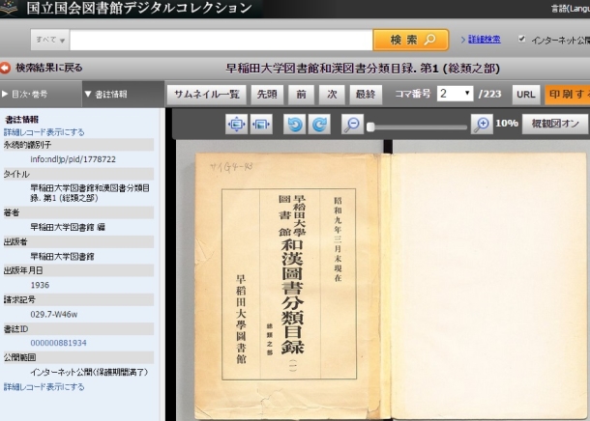Viewport: 590px width, 421px height.
Task: Click the URL button
Action: click(525, 95)
